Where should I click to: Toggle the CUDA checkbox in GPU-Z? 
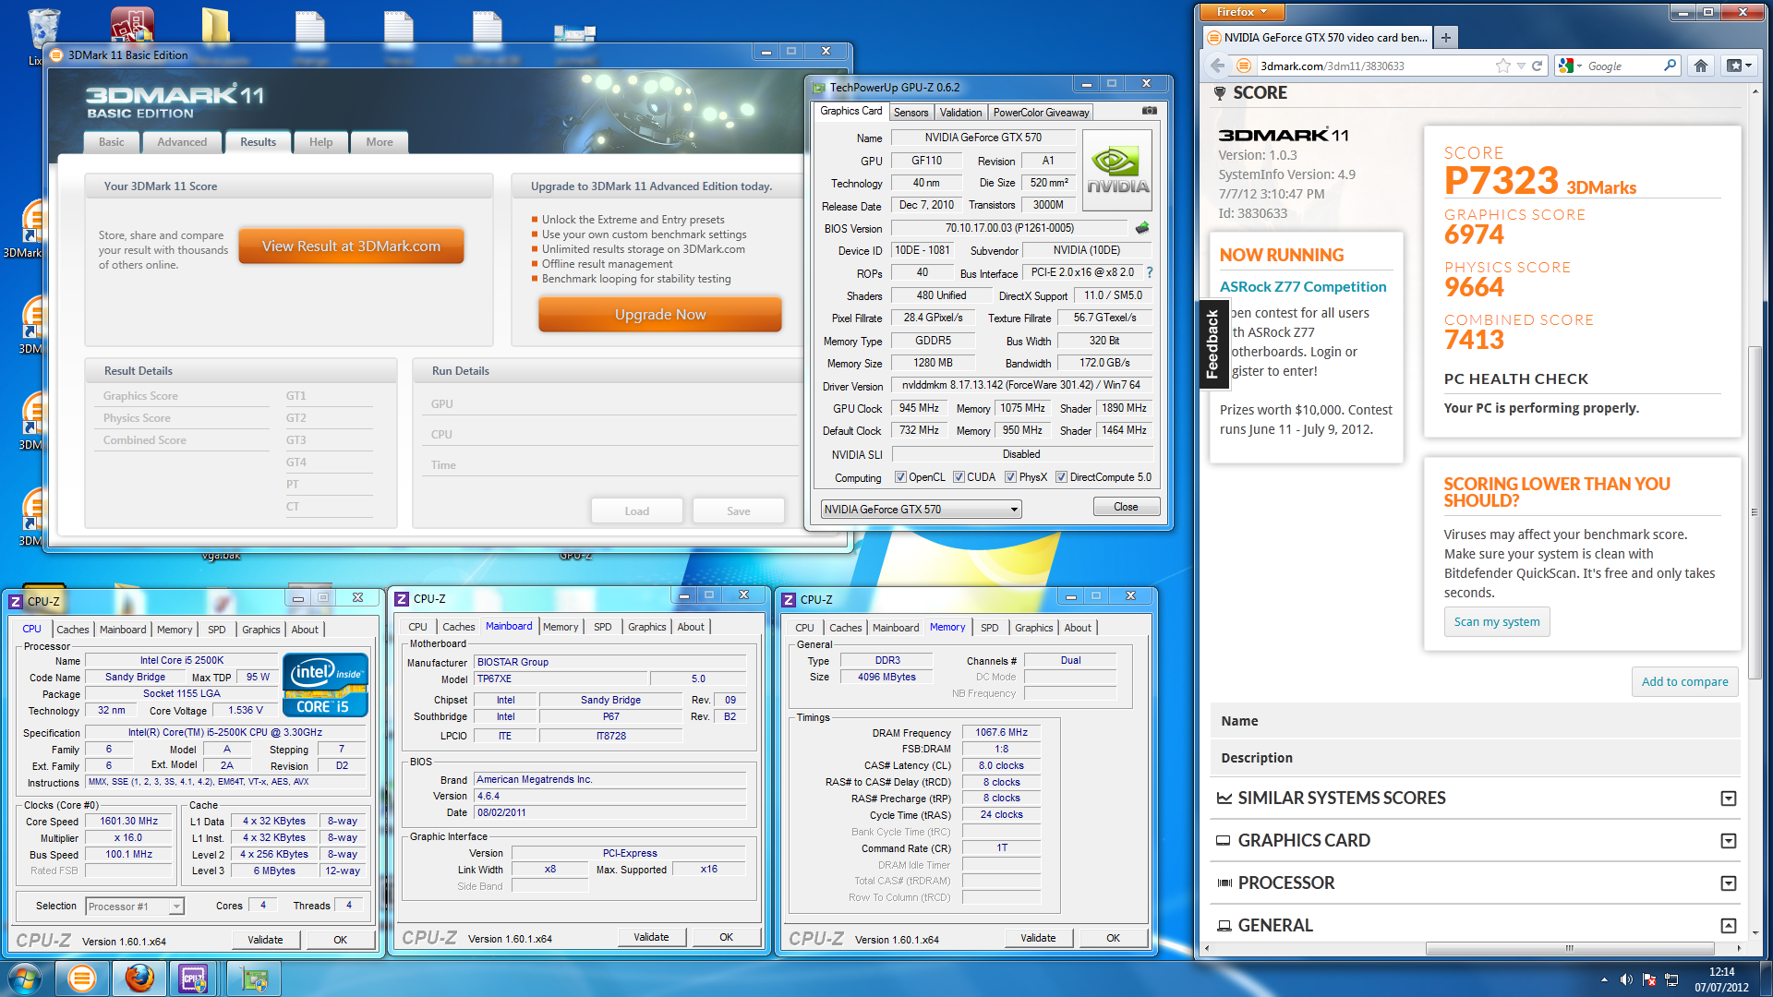click(x=959, y=477)
